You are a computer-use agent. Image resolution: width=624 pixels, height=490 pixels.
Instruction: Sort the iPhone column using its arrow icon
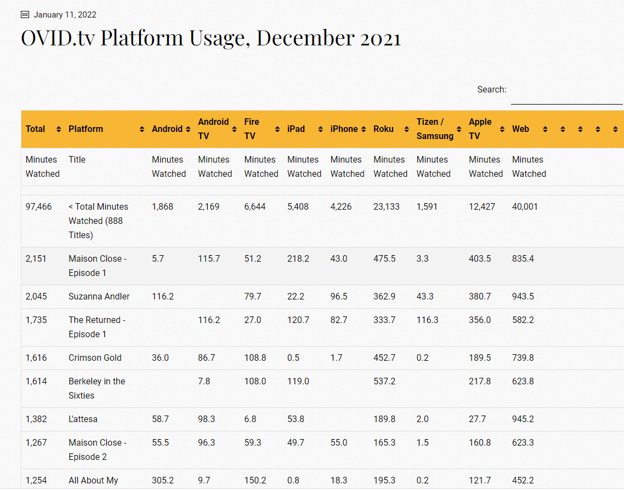tap(364, 129)
